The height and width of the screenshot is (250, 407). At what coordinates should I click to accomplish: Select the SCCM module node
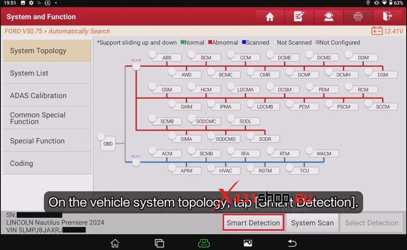coord(383,107)
